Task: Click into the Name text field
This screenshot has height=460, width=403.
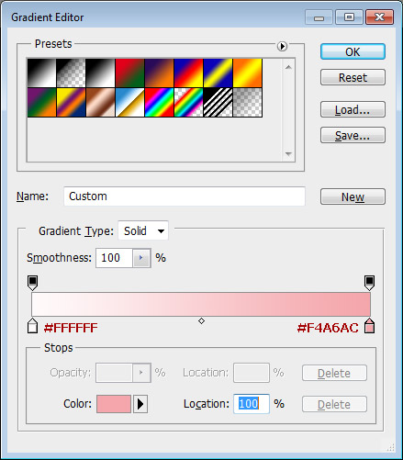Action: coord(185,196)
